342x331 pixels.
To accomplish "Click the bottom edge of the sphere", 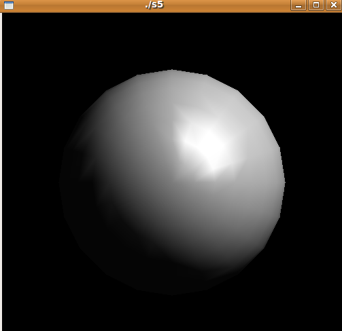I will click(x=172, y=294).
